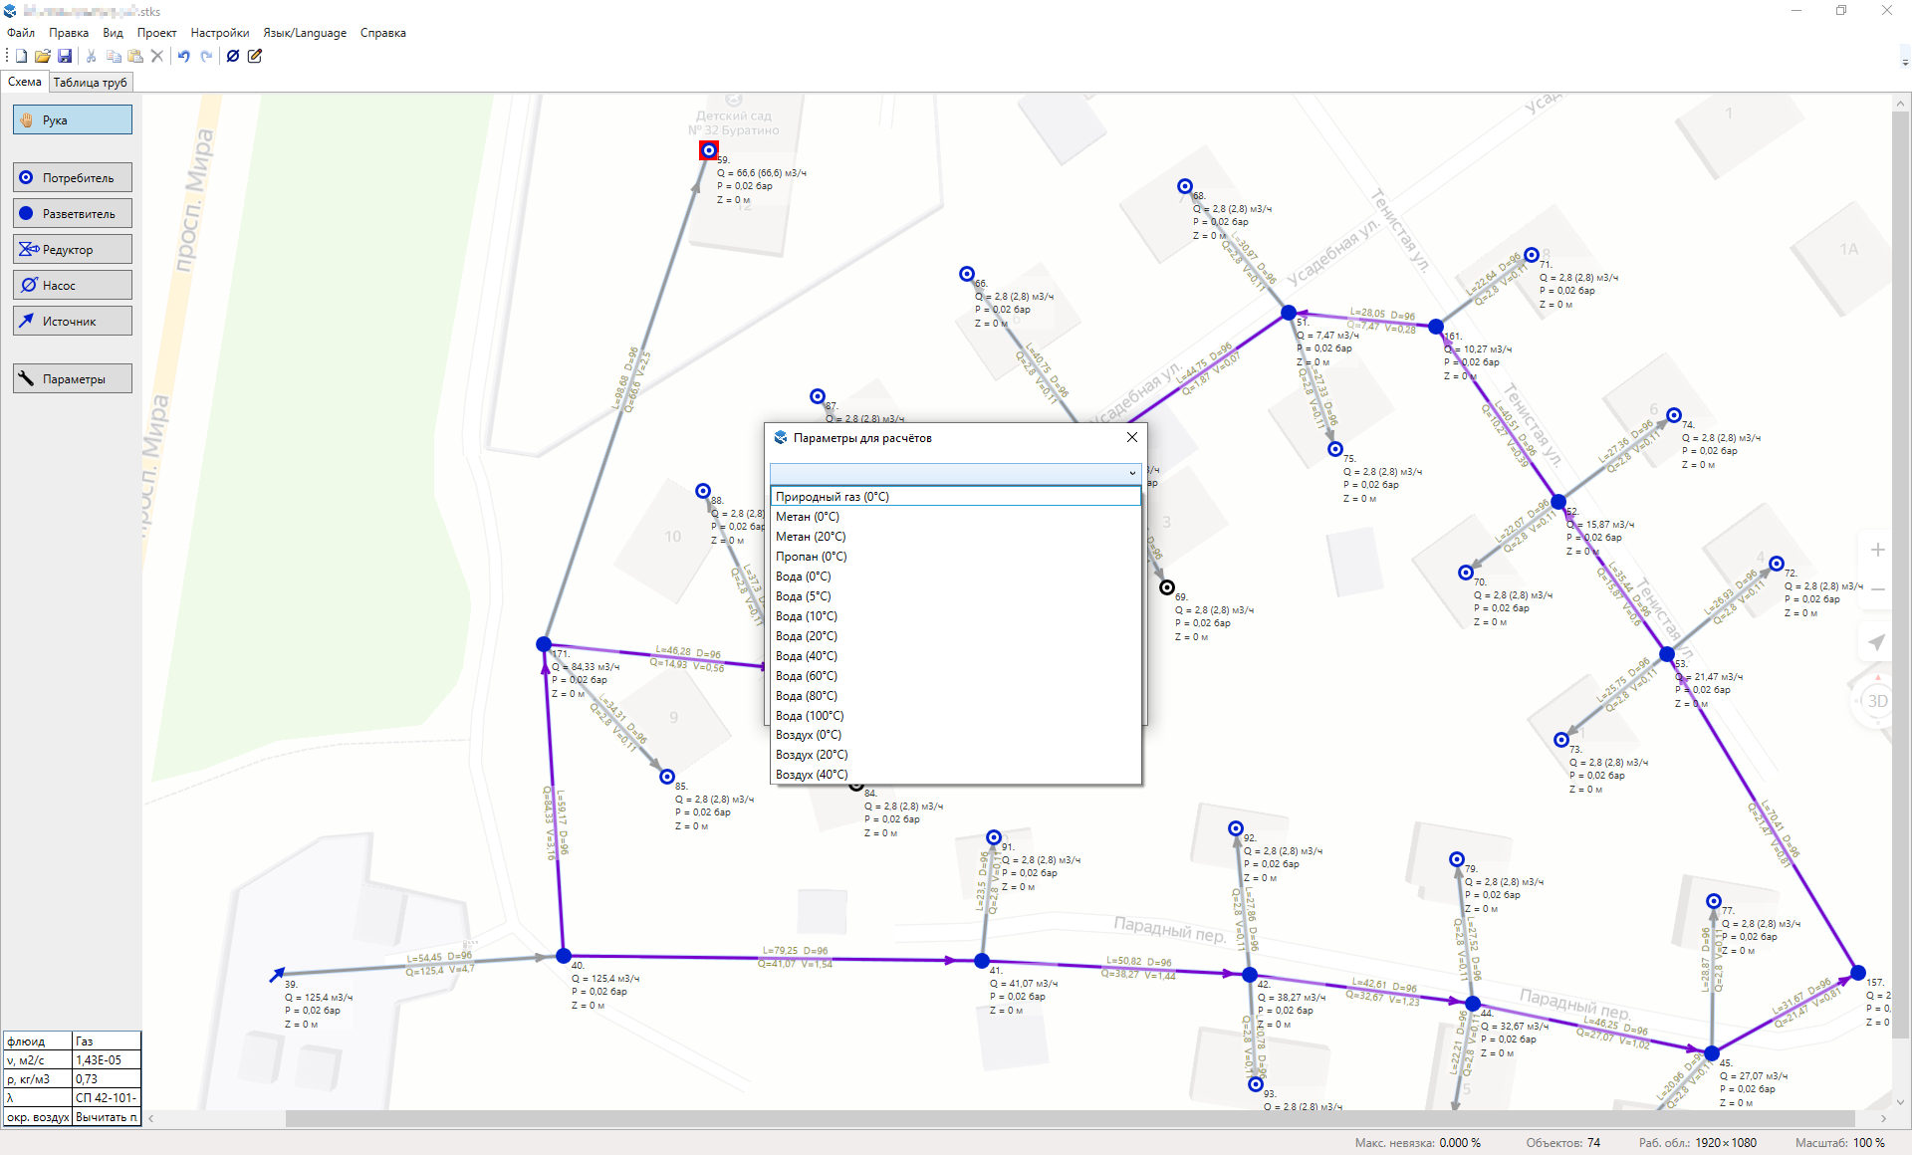The height and width of the screenshot is (1155, 1912).
Task: Open the Проект menu
Action: pyautogui.click(x=156, y=33)
